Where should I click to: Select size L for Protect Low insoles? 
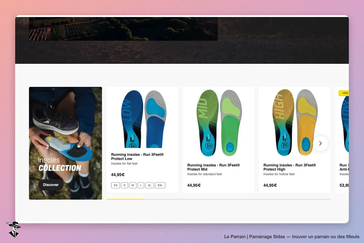click(x=141, y=185)
